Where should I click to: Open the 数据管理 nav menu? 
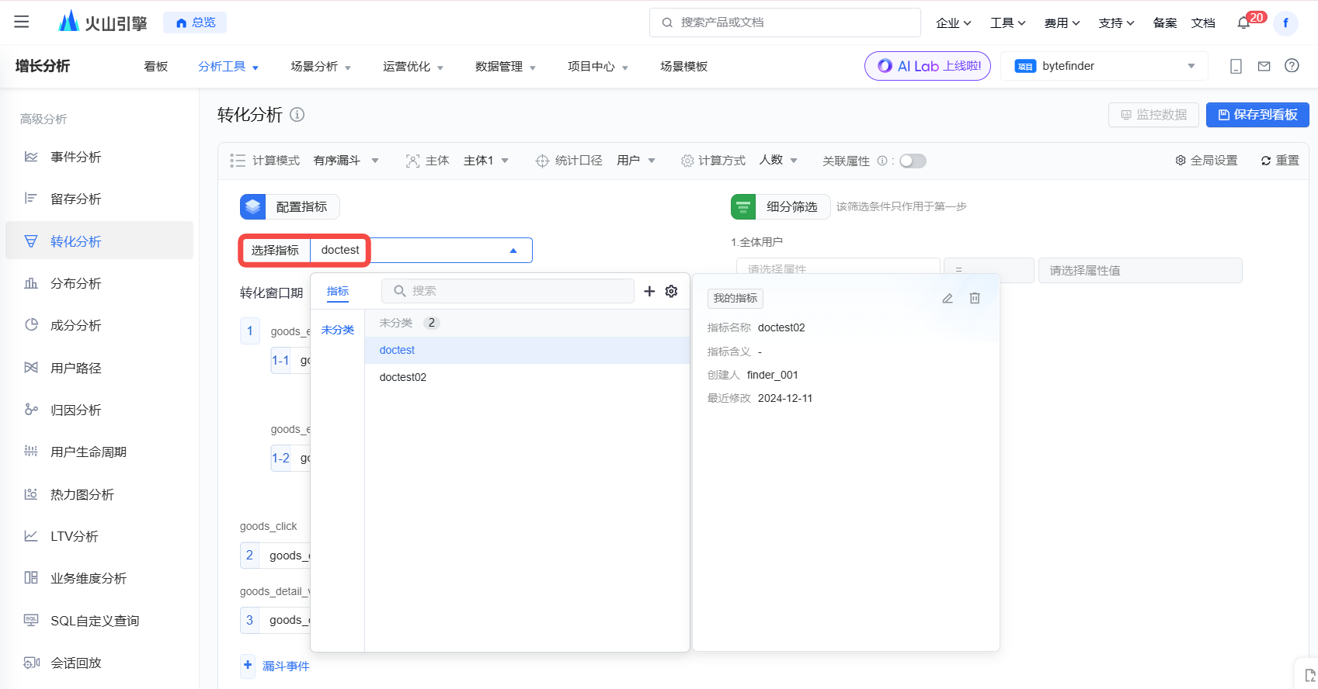pos(506,67)
